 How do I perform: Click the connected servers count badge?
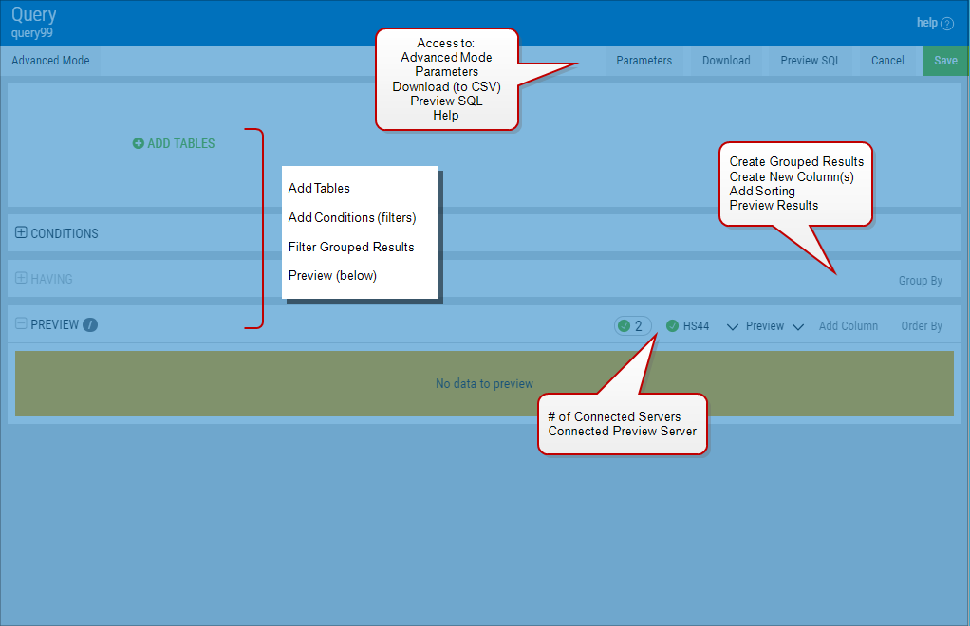click(632, 326)
